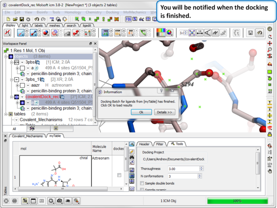277x208 pixels.
Task: Click the binoculars find icon beside the table
Action: [132, 157]
